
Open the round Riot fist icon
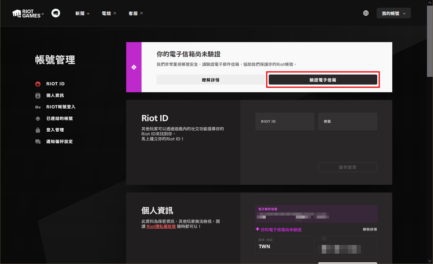(56, 13)
